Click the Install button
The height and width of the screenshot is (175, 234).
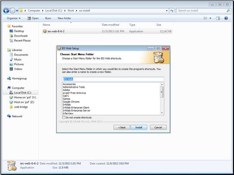click(x=139, y=127)
